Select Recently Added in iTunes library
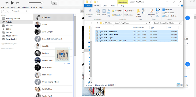The width and height of the screenshot is (196, 97). (x=13, y=19)
